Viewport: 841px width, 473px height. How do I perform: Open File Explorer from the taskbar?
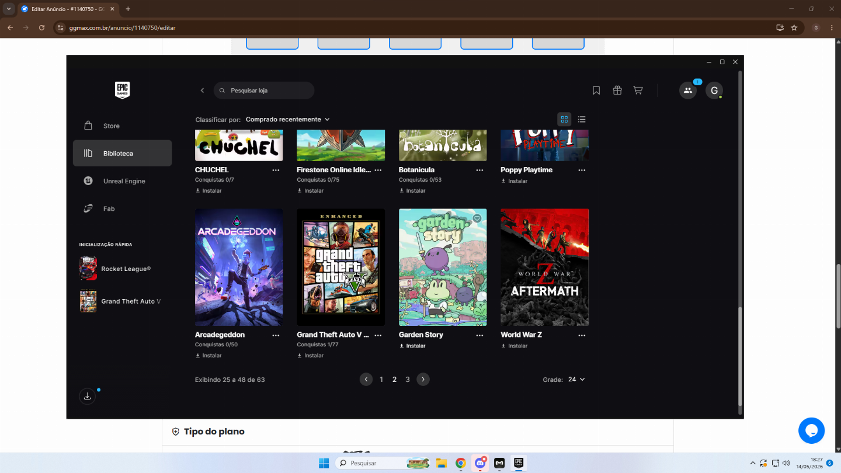coord(442,463)
